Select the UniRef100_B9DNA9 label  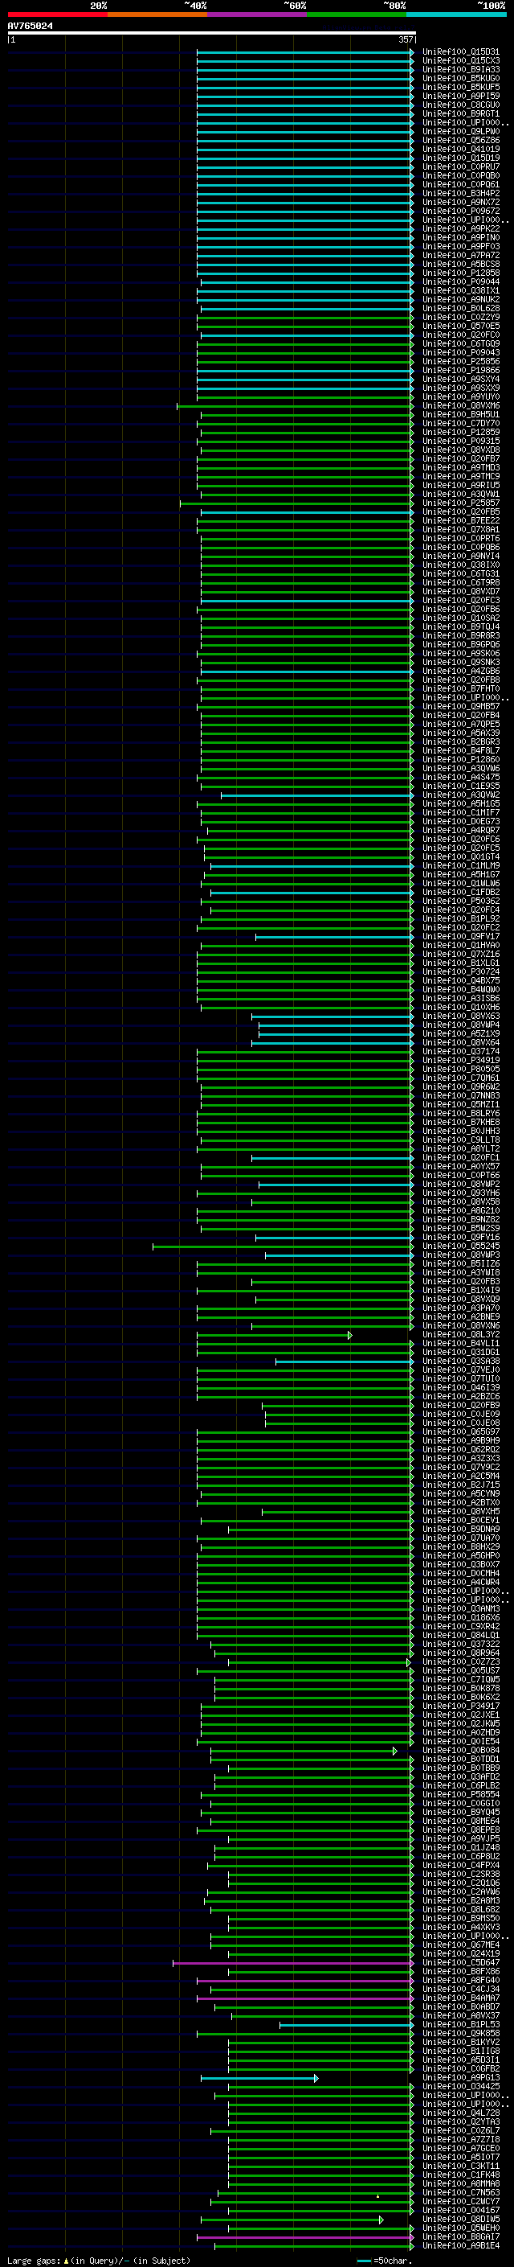(460, 1530)
